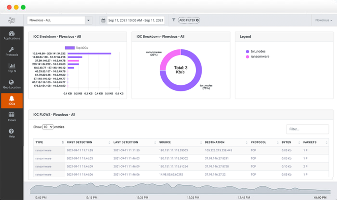Sort table by LAST DETECTION column
The width and height of the screenshot is (337, 200).
tap(134, 142)
